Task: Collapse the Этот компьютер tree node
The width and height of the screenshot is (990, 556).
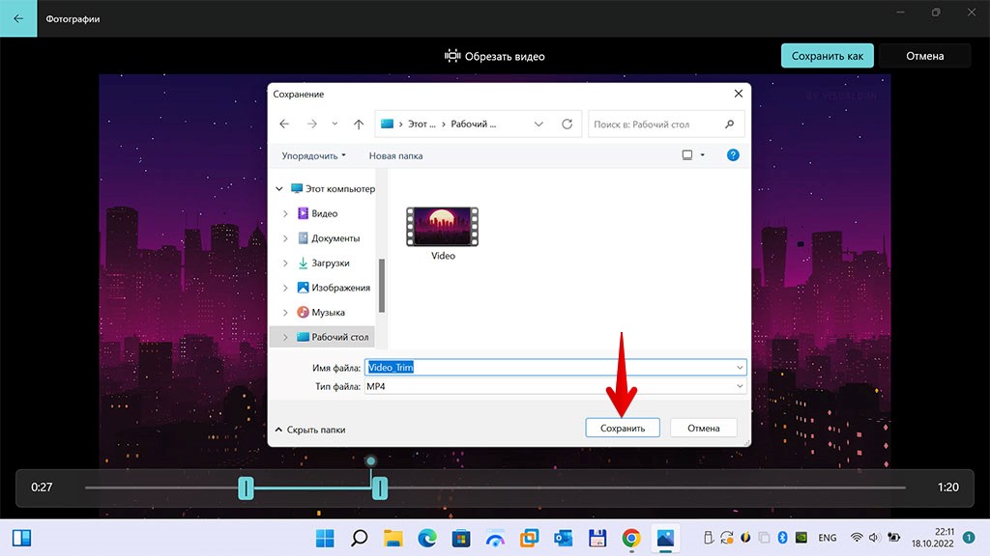Action: (x=280, y=189)
